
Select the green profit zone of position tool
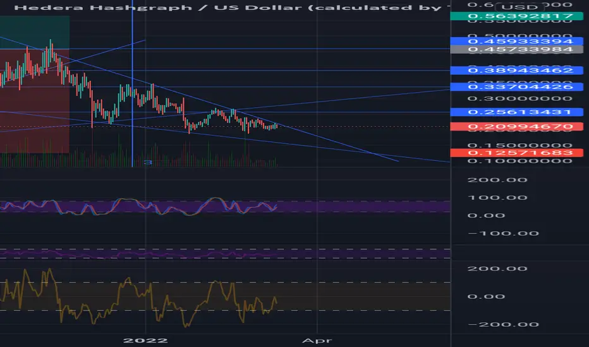[x=35, y=33]
